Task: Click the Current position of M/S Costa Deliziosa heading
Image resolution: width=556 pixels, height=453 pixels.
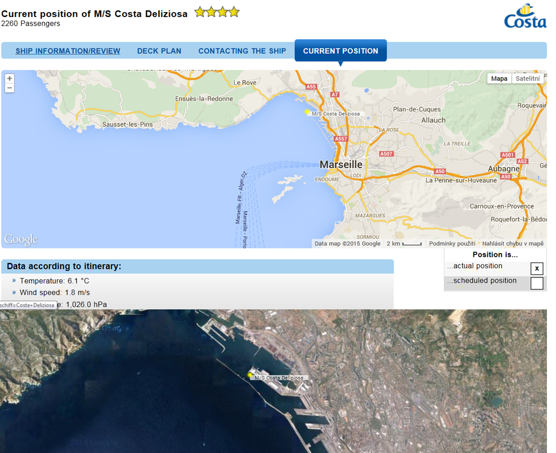Action: click(x=94, y=14)
